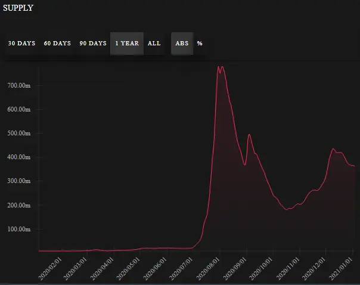
Task: Click the 2020/11/01 date label
Action: pyautogui.click(x=288, y=269)
